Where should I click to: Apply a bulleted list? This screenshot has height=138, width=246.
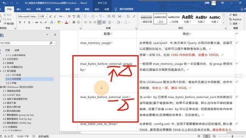coord(85,16)
